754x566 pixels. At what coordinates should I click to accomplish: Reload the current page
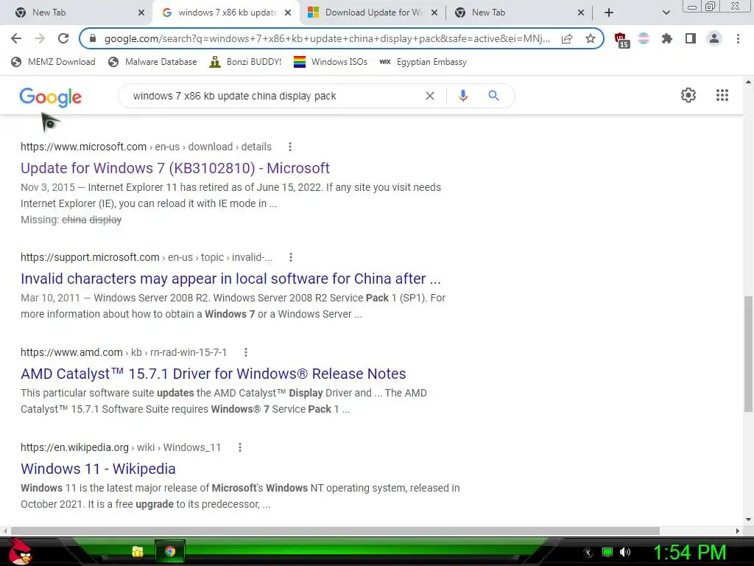[x=63, y=38]
